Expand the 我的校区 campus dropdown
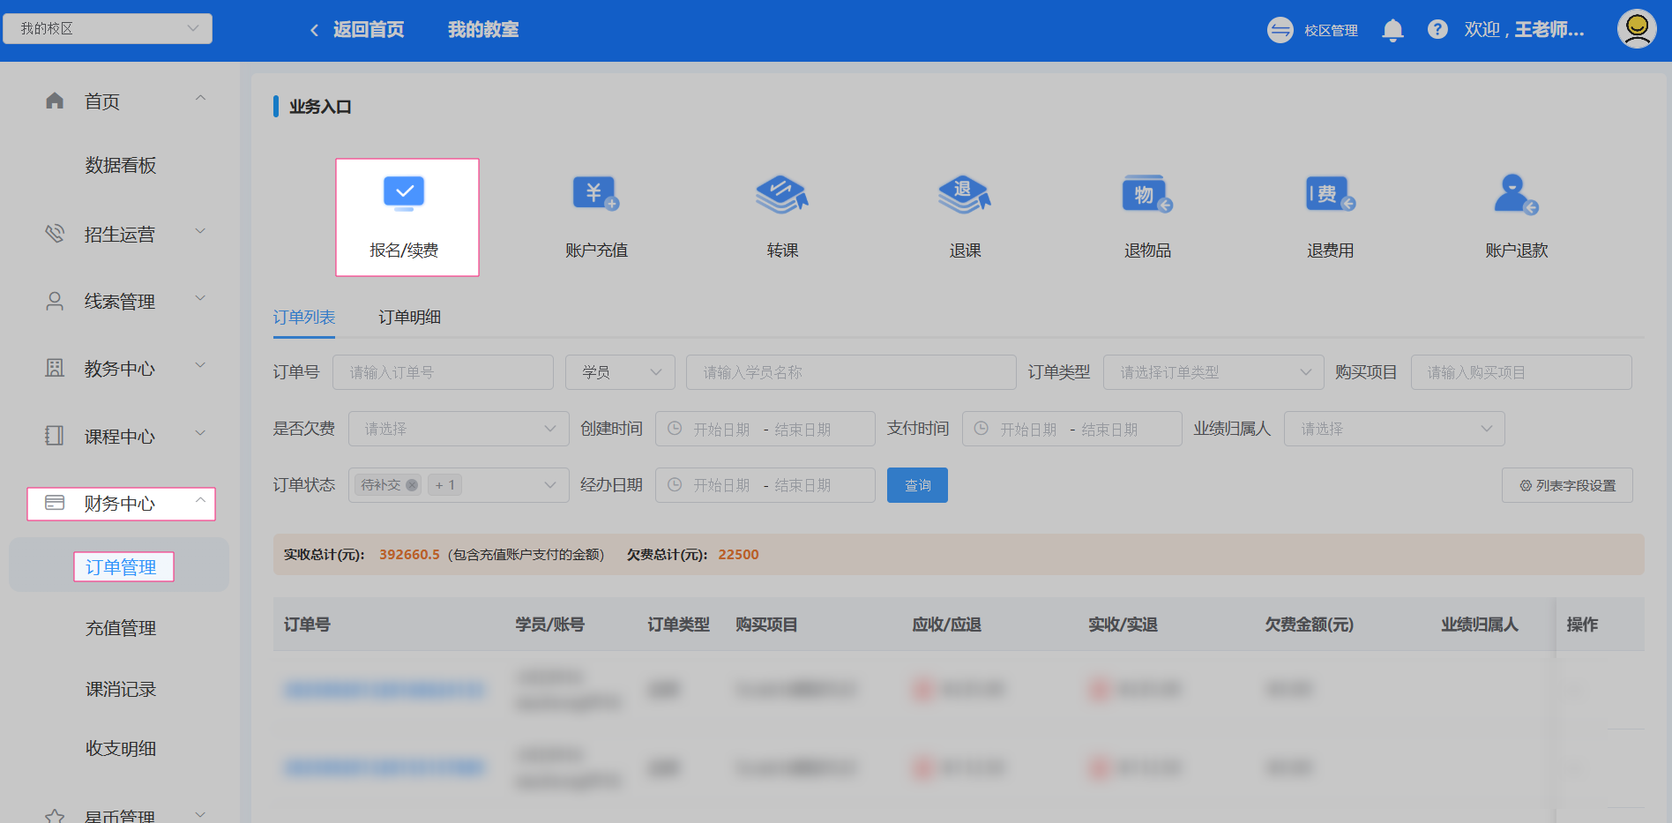The image size is (1672, 823). (108, 28)
